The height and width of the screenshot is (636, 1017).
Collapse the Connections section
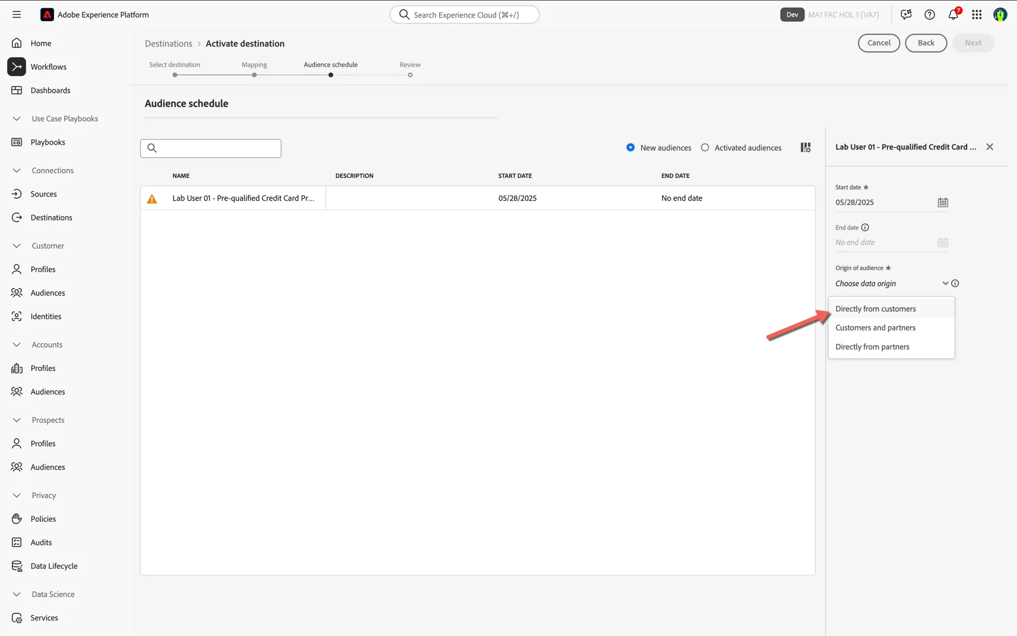point(16,170)
